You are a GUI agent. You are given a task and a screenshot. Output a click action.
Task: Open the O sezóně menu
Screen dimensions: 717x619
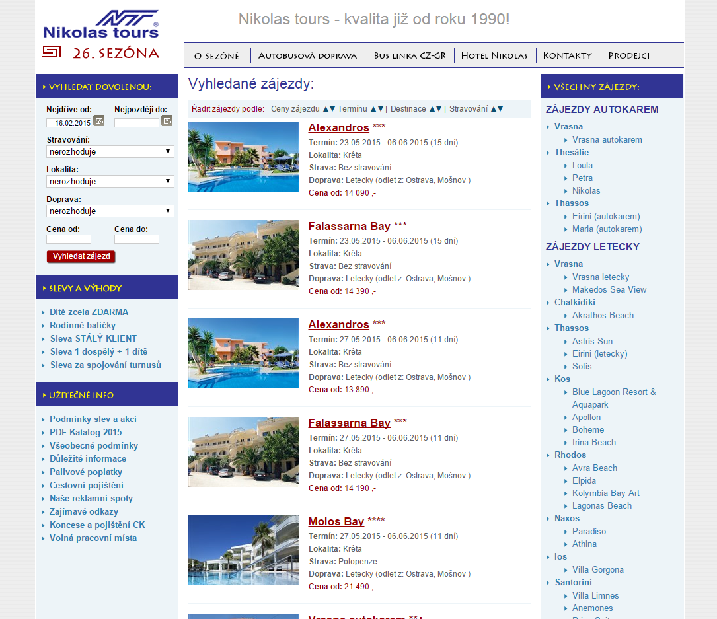click(x=217, y=55)
